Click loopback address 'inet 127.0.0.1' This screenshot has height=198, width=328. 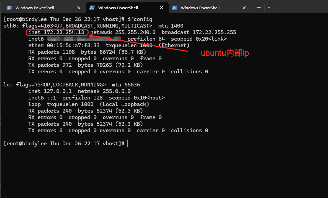[x=50, y=91]
